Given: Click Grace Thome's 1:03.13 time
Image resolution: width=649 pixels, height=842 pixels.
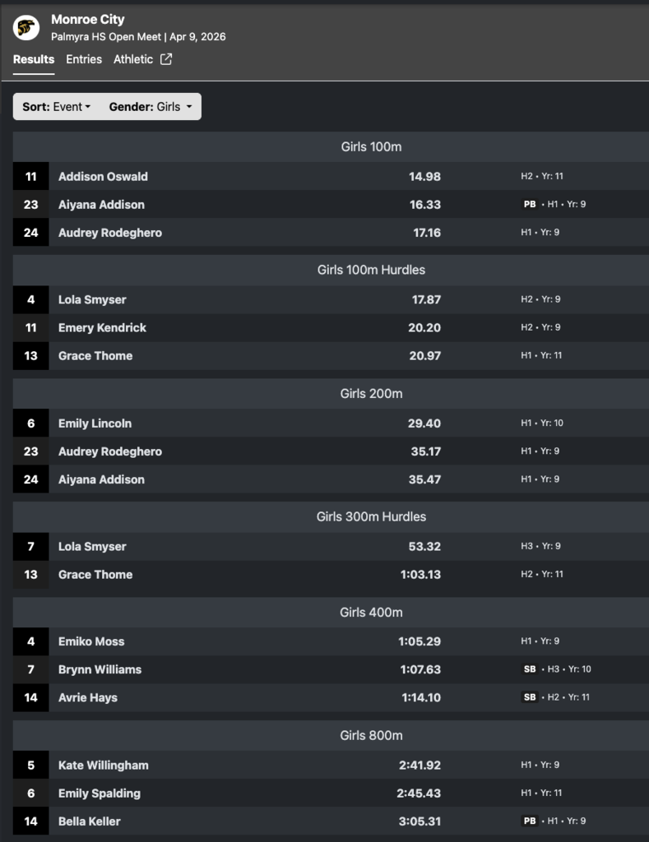Looking at the screenshot, I should pos(420,575).
